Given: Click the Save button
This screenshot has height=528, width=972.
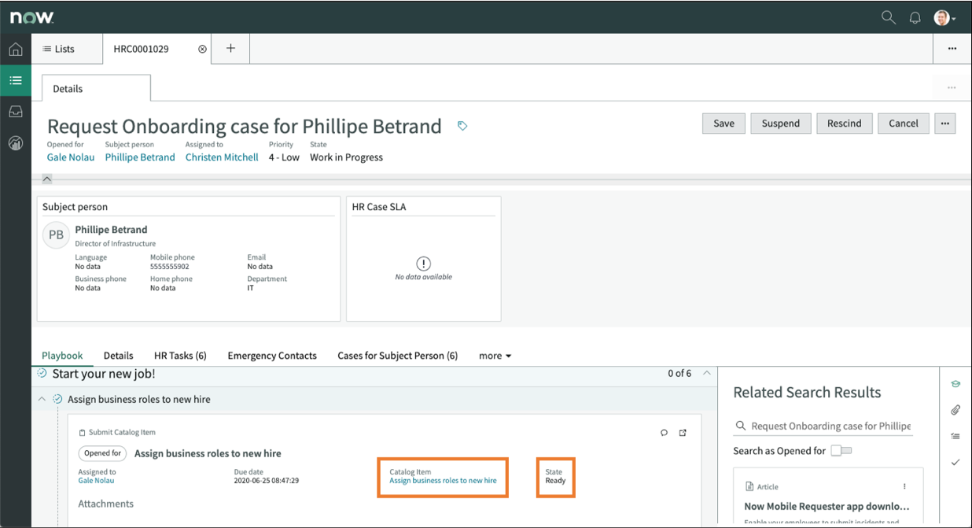Looking at the screenshot, I should pyautogui.click(x=723, y=124).
